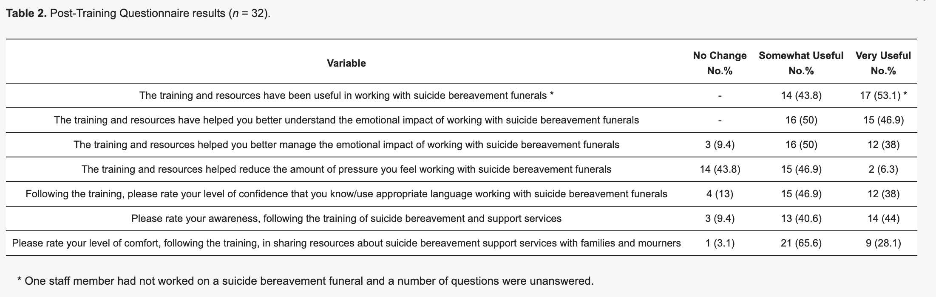The width and height of the screenshot is (936, 297).
Task: Click the No Change column header
Action: pyautogui.click(x=720, y=63)
